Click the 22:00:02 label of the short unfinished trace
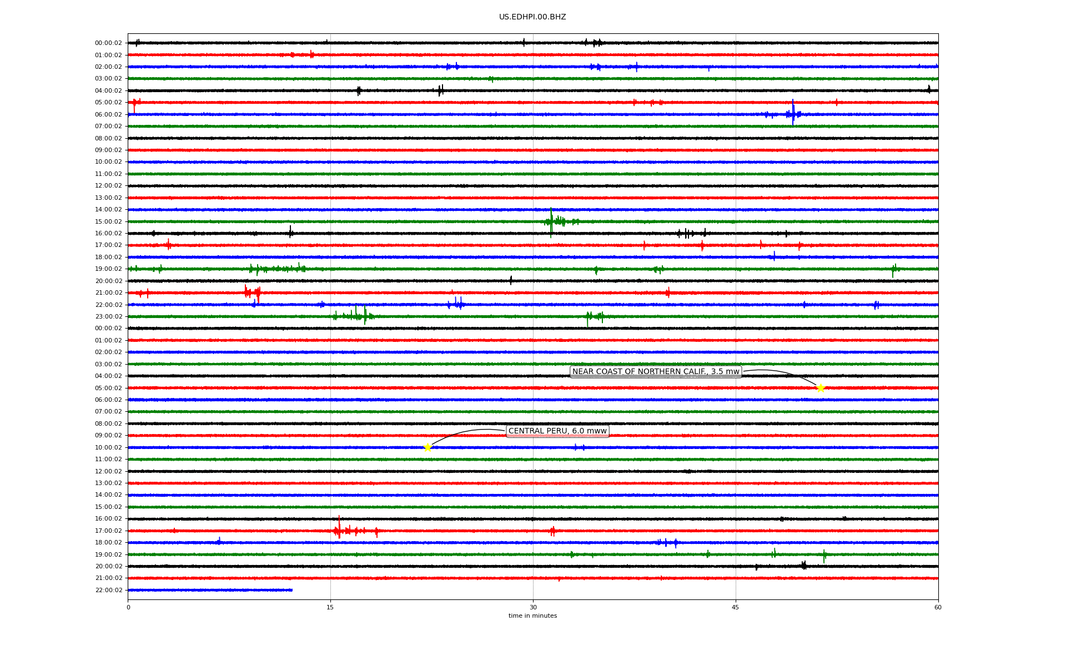Screen dimensions: 1066x666 click(108, 590)
